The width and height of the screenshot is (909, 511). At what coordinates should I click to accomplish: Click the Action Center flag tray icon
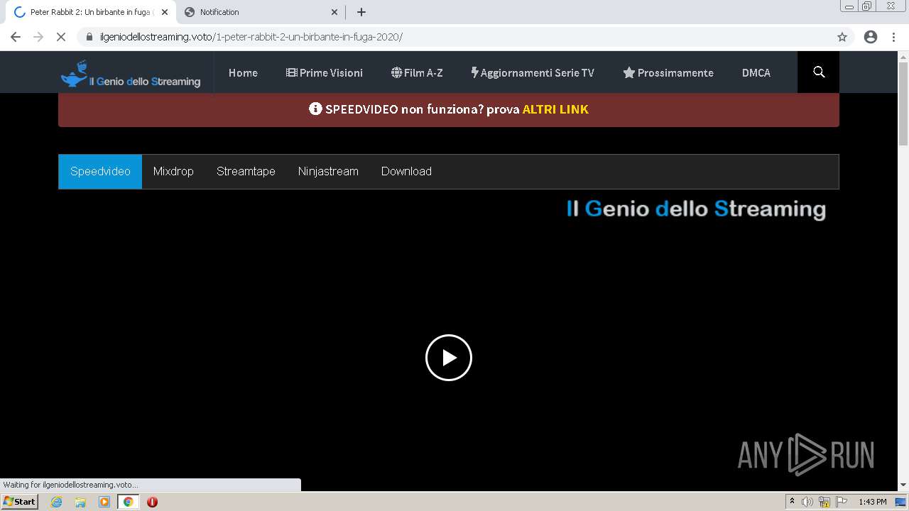pos(842,502)
